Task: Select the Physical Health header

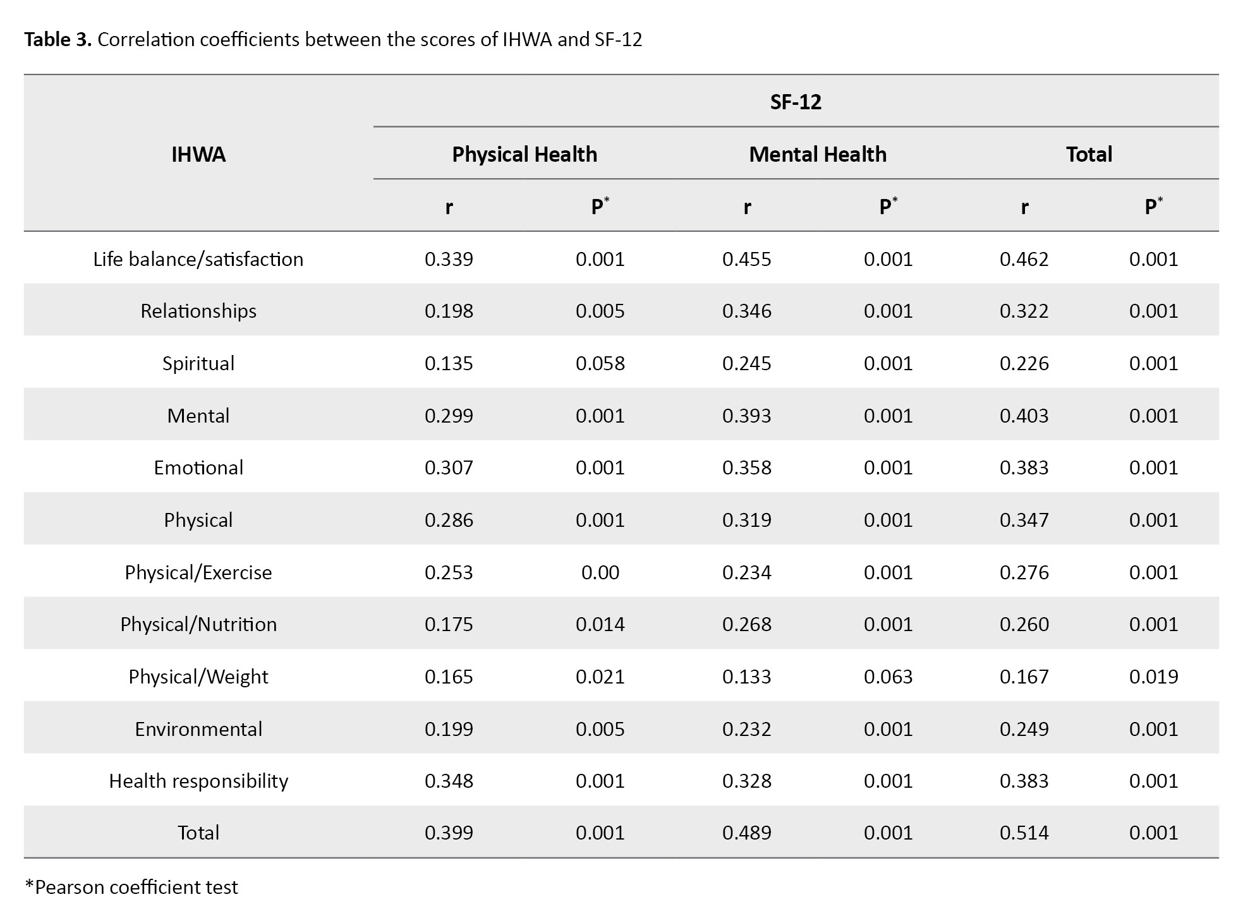Action: pyautogui.click(x=524, y=154)
